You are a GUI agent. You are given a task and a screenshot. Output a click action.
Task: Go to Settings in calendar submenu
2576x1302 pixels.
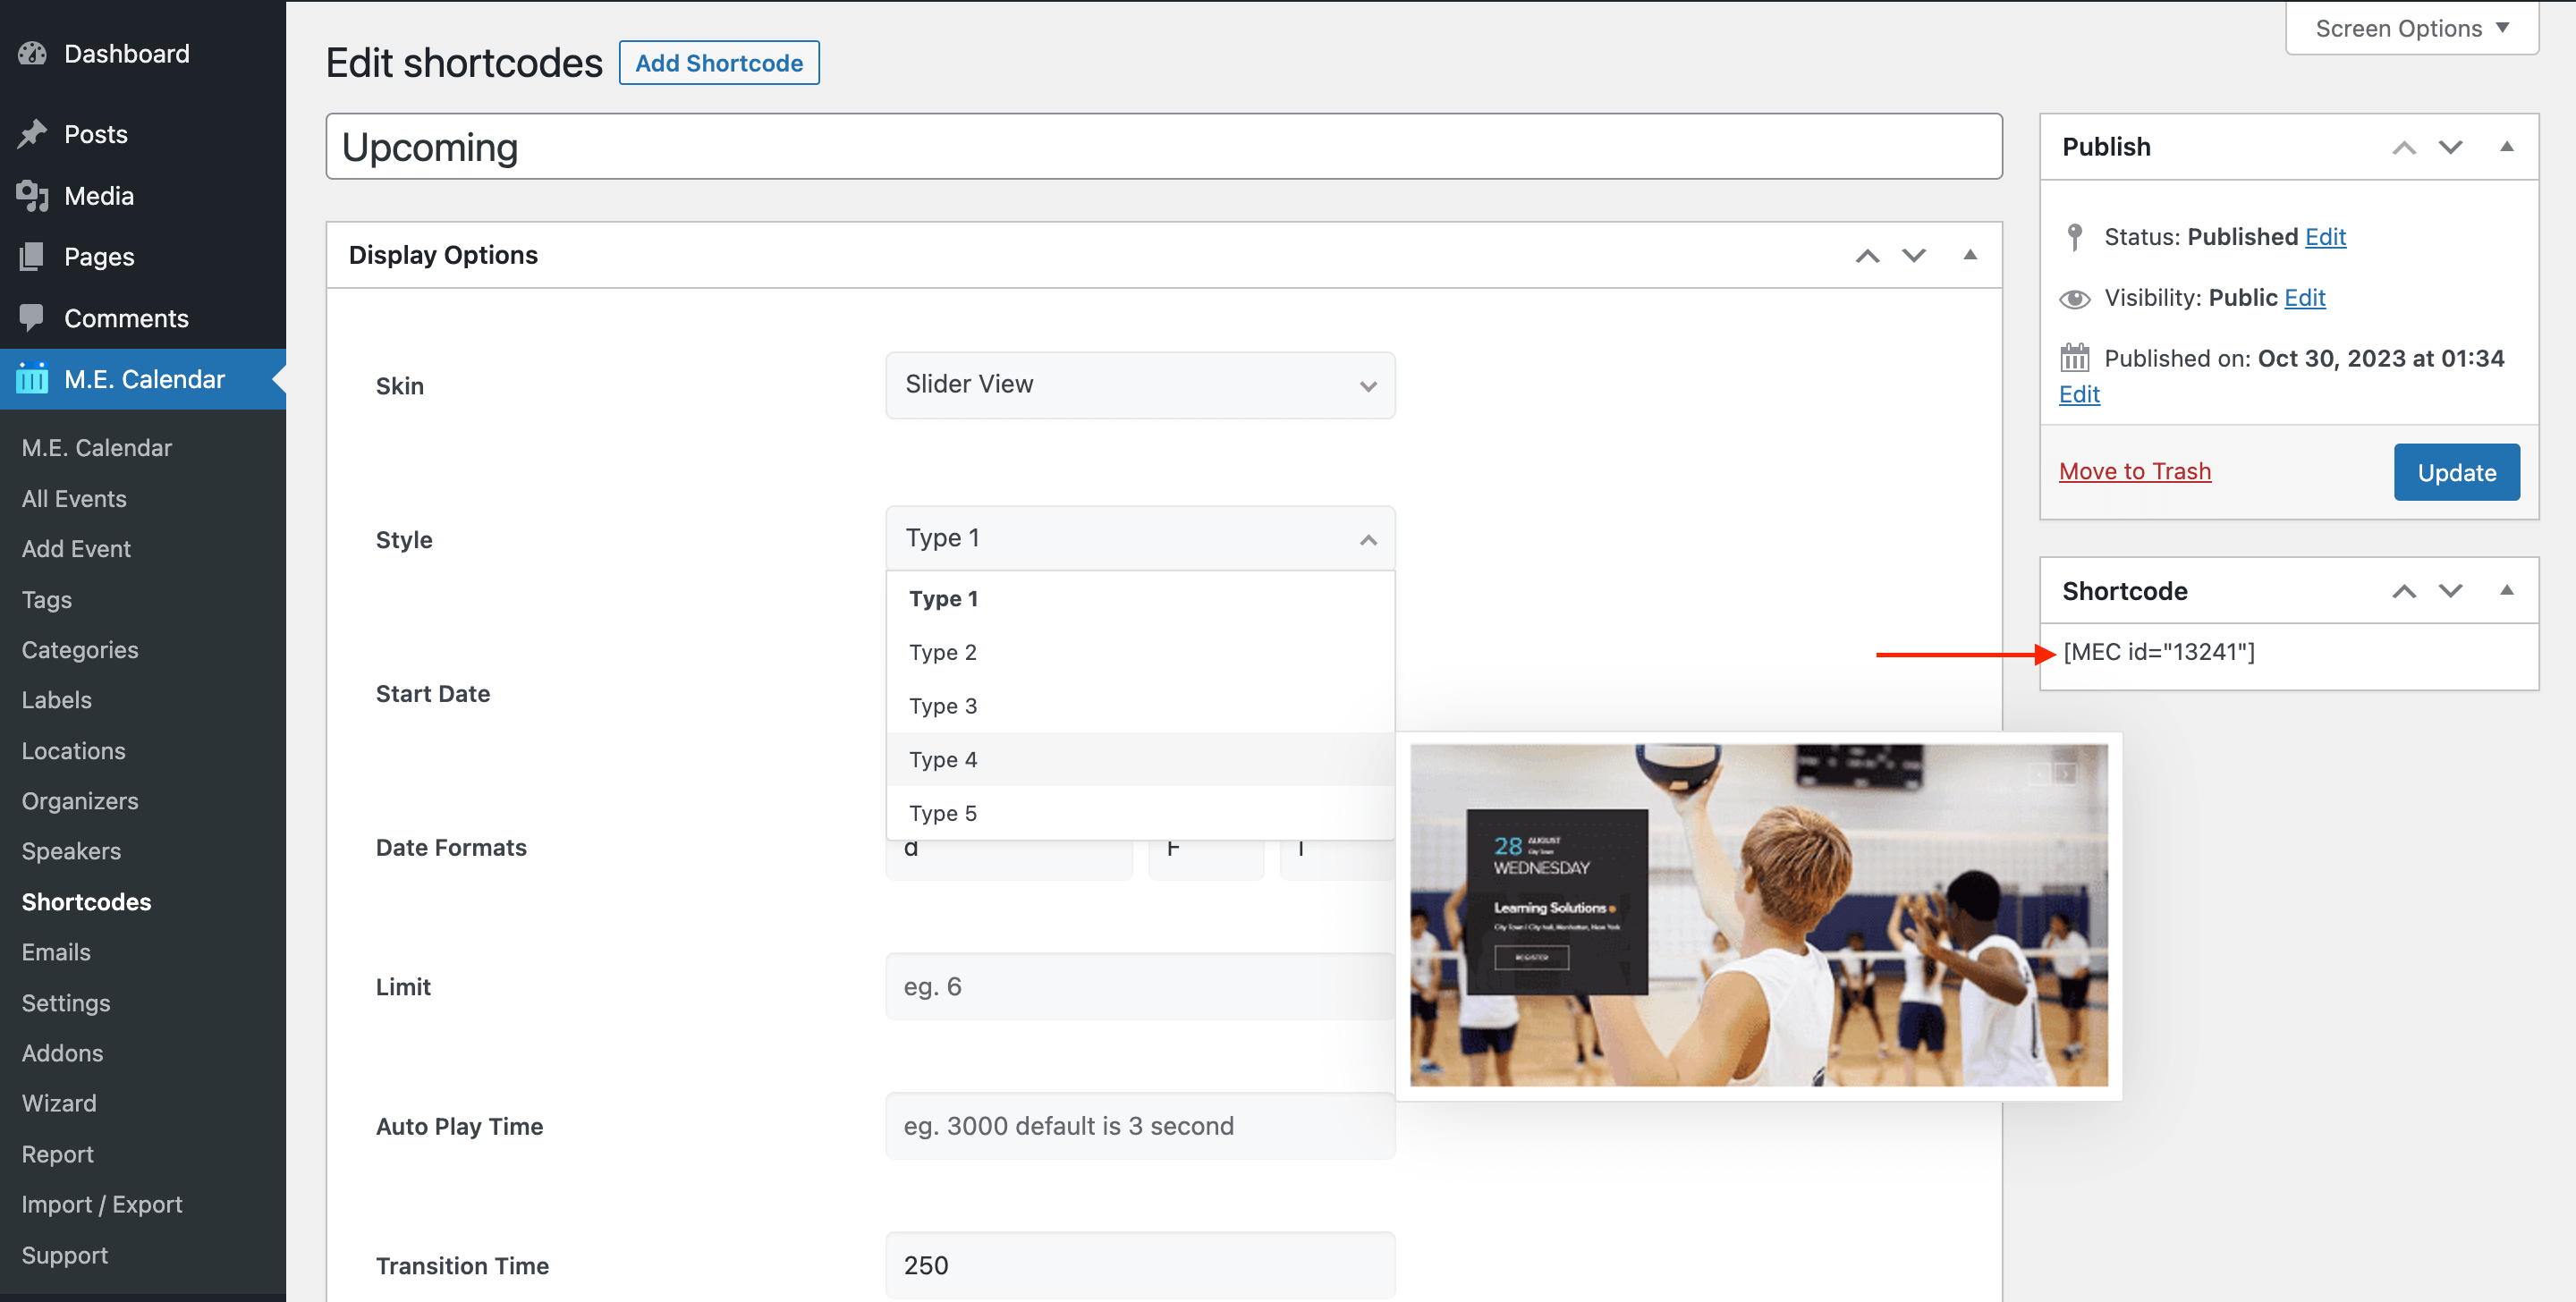[x=66, y=1003]
